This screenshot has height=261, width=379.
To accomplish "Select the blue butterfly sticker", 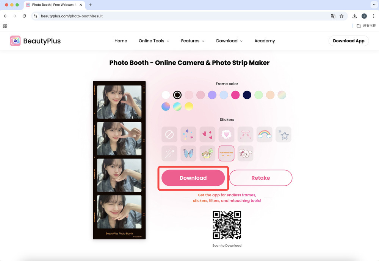I will pos(188,153).
